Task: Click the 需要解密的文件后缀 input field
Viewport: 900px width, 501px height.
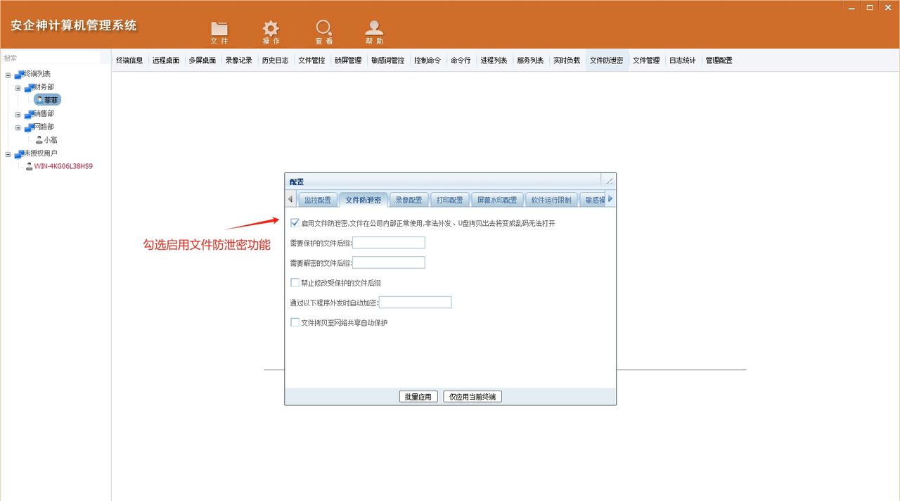Action: coord(389,262)
